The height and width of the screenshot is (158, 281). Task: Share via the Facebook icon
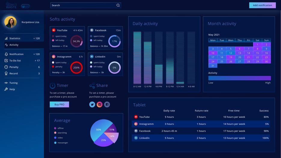[x=107, y=104]
